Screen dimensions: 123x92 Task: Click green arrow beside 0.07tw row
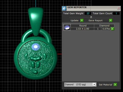[x=112, y=29]
